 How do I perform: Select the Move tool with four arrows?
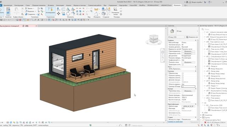tap(59, 14)
